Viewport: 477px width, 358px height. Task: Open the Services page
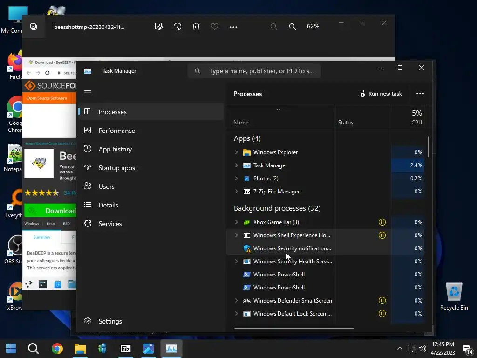[x=151, y=224]
